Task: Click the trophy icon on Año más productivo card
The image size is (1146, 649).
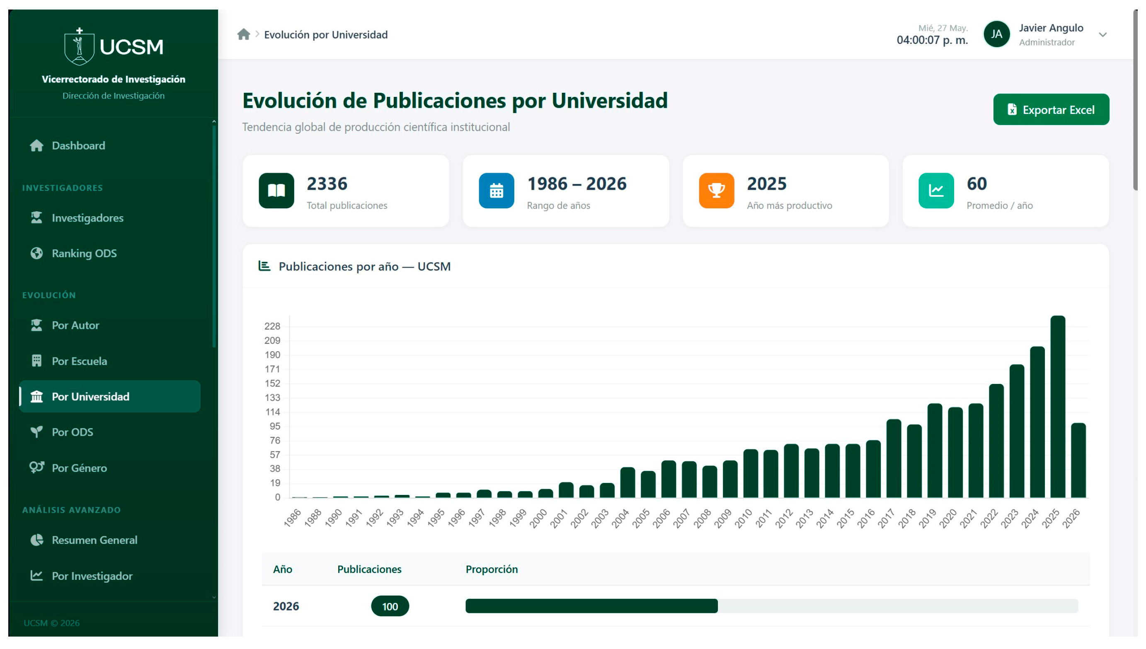Action: (x=717, y=191)
